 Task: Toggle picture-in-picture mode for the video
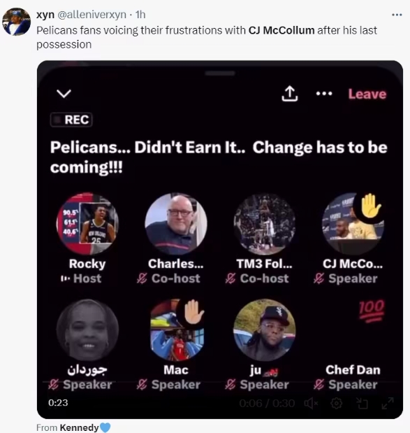[x=362, y=404]
